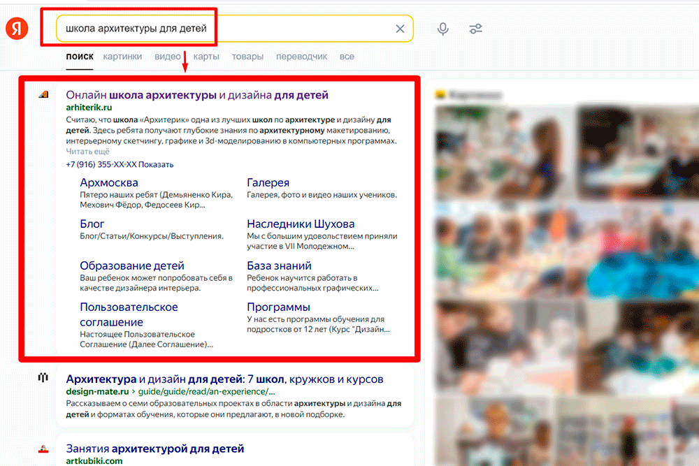Expand the все services menu
The width and height of the screenshot is (699, 466).
(x=347, y=57)
